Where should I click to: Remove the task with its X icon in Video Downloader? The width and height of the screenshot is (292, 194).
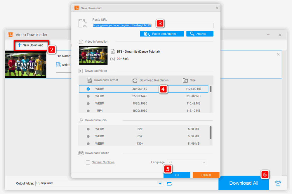point(278,54)
